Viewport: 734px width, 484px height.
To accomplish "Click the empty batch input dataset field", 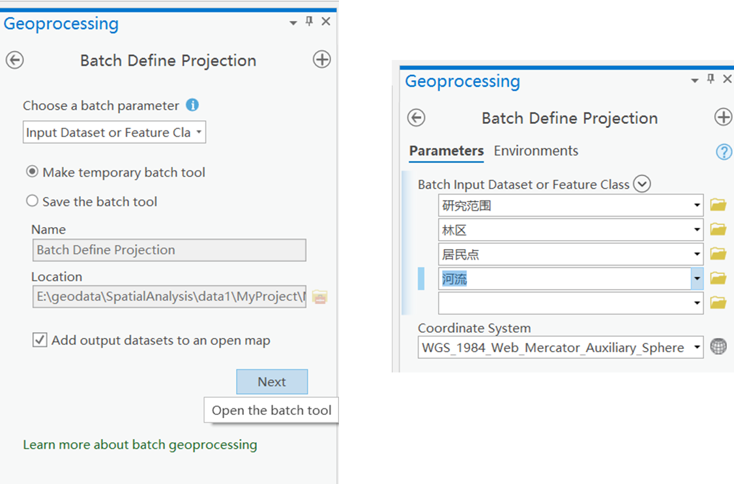I will coord(564,303).
